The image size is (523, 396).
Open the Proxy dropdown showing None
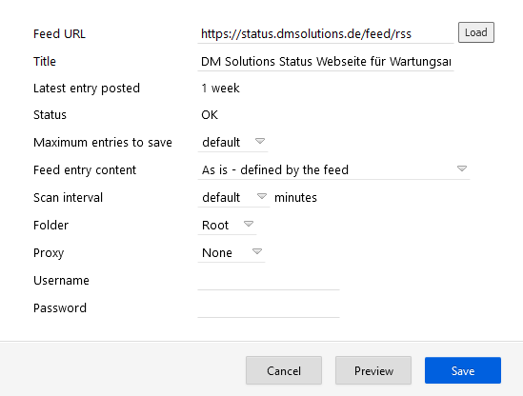(231, 253)
